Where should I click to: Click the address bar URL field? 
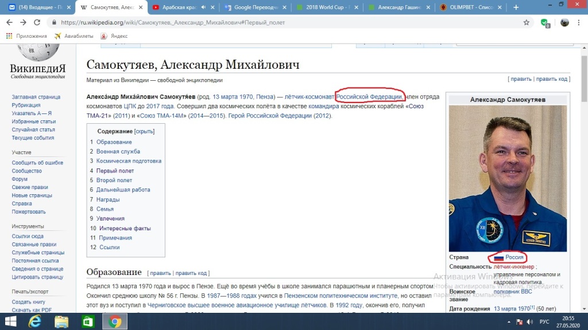285,22
